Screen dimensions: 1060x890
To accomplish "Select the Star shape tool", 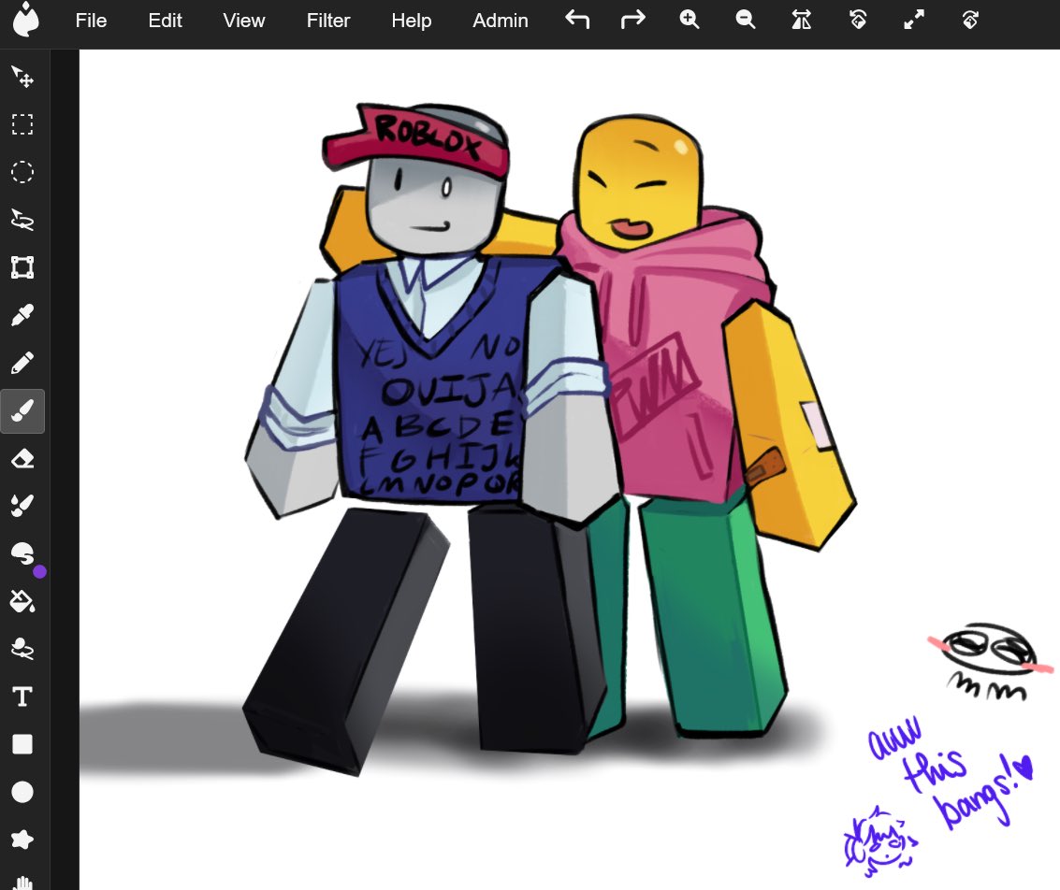I will [x=22, y=840].
